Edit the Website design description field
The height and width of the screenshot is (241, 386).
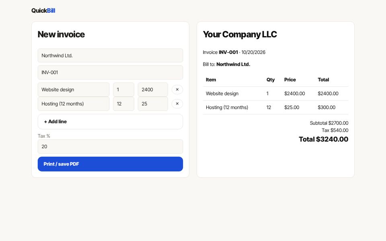pyautogui.click(x=73, y=90)
